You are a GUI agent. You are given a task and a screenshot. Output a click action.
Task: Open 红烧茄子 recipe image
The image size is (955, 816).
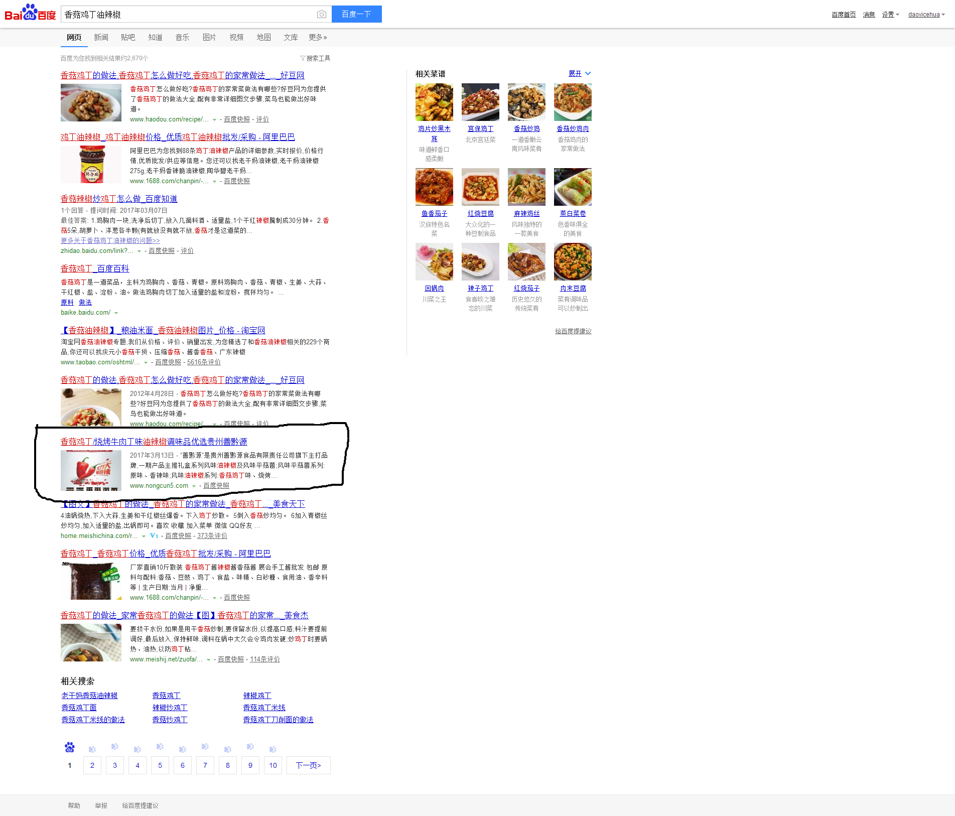click(526, 261)
